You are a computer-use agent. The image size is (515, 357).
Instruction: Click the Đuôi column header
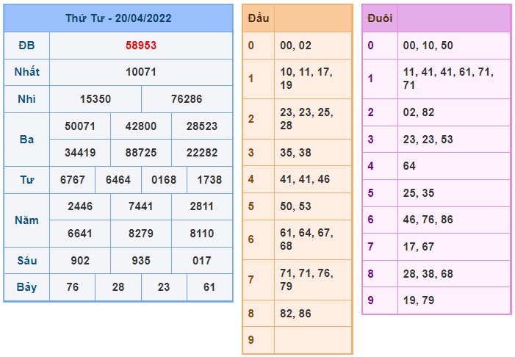[x=380, y=18]
